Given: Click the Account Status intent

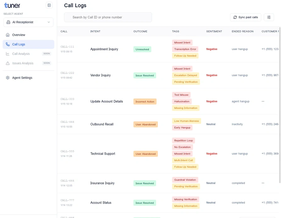Looking at the screenshot, I should pos(101,203).
